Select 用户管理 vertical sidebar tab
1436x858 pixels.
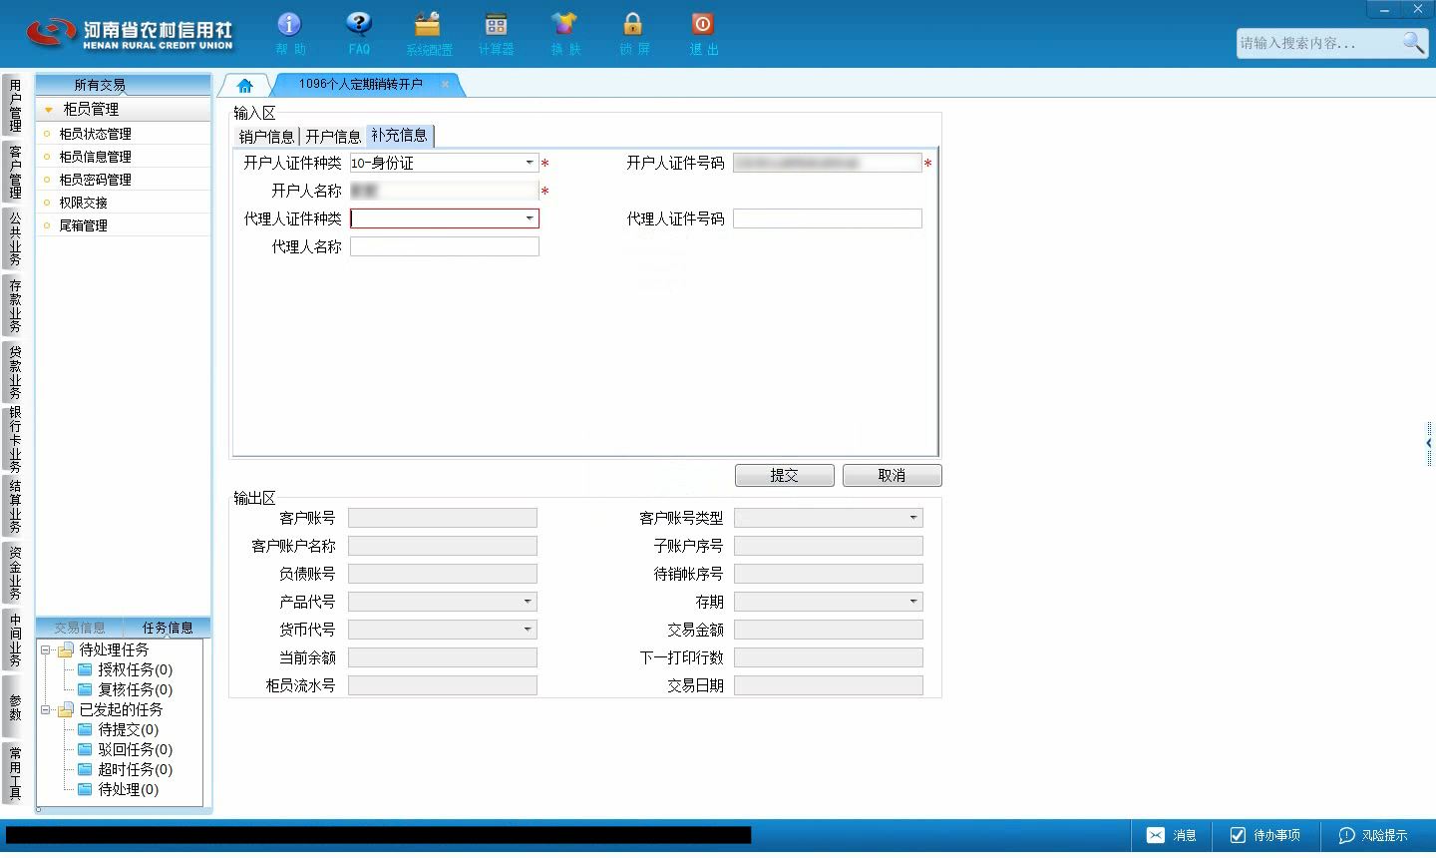14,106
